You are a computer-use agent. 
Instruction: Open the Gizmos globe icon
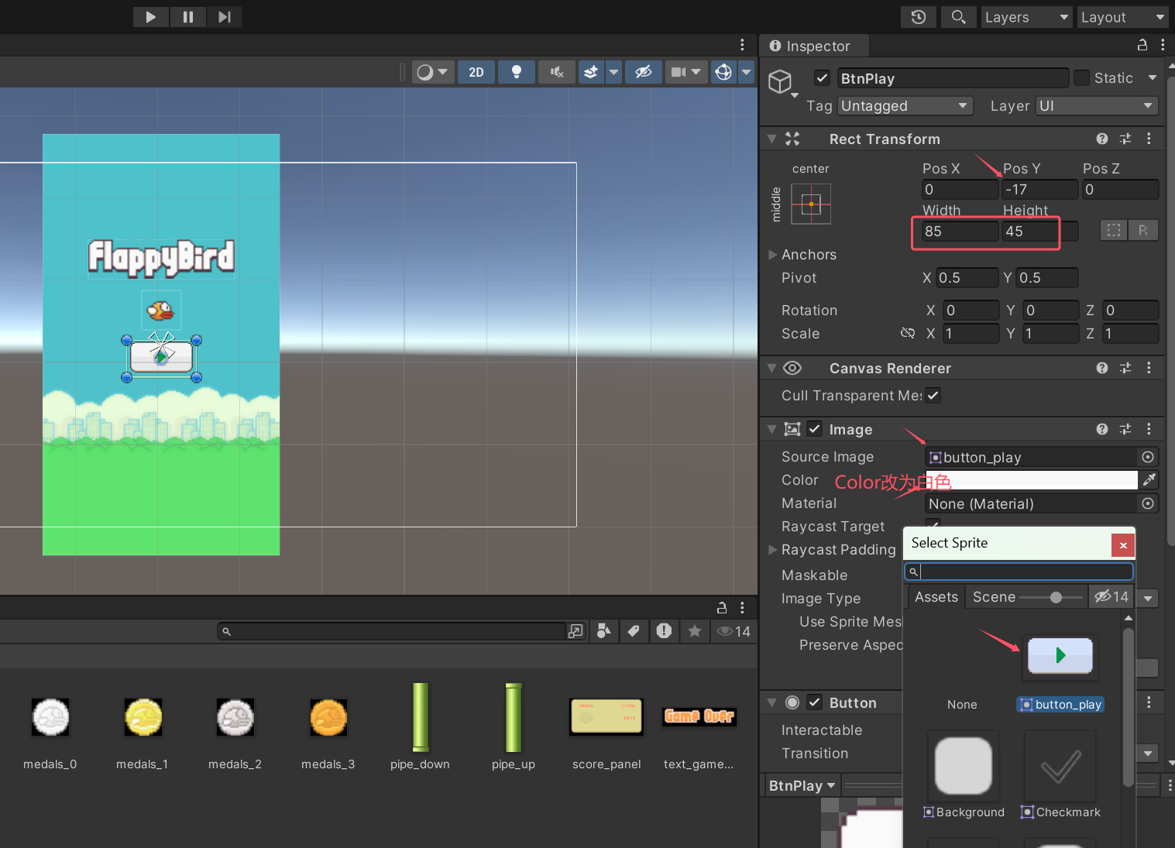[x=723, y=72]
